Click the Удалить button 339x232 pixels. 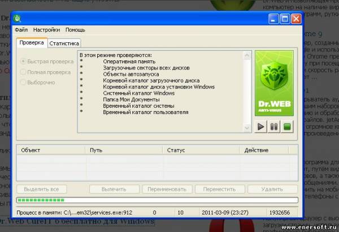[272, 189]
